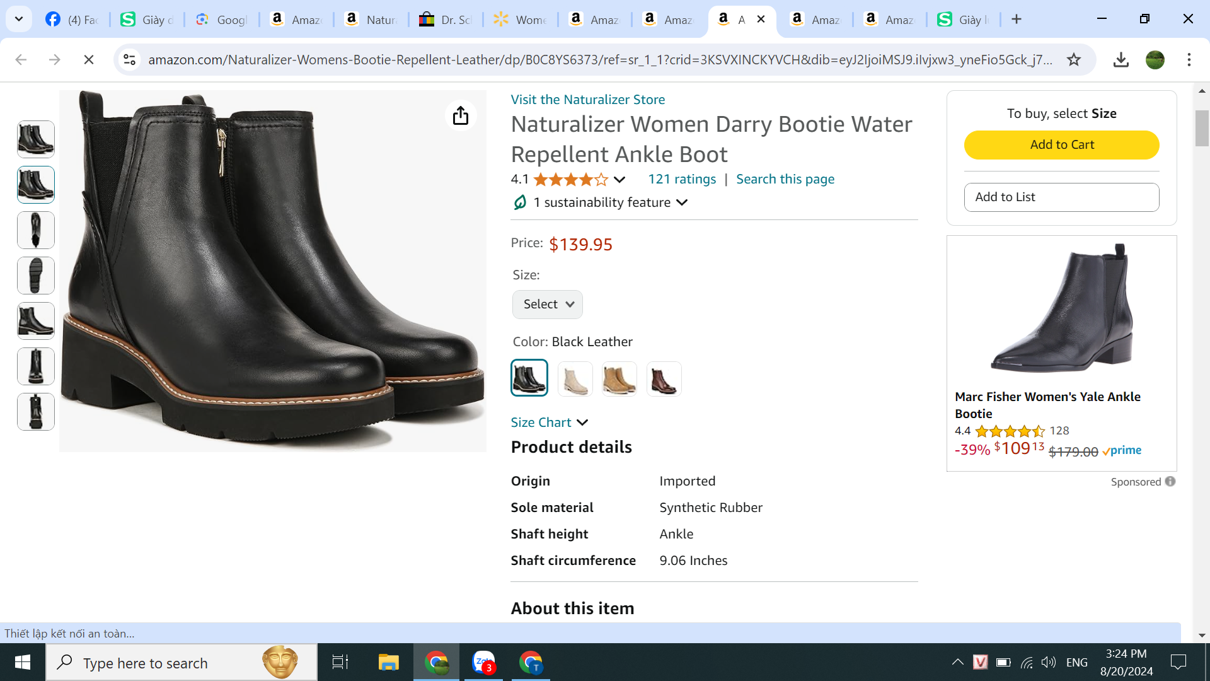This screenshot has width=1210, height=681.
Task: Click the Add to Cart button
Action: 1061,145
